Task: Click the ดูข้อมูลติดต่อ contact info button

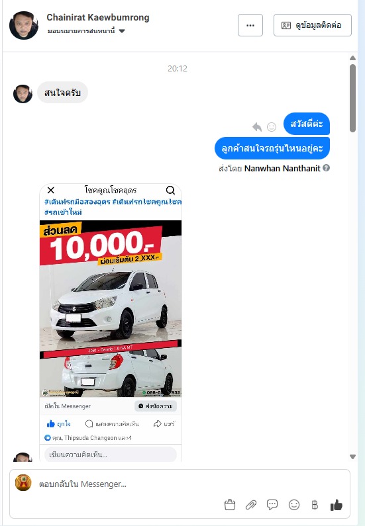Action: tap(312, 25)
